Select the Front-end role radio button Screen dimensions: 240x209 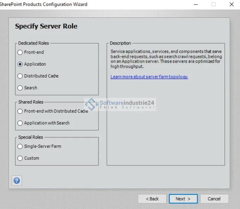point(20,52)
